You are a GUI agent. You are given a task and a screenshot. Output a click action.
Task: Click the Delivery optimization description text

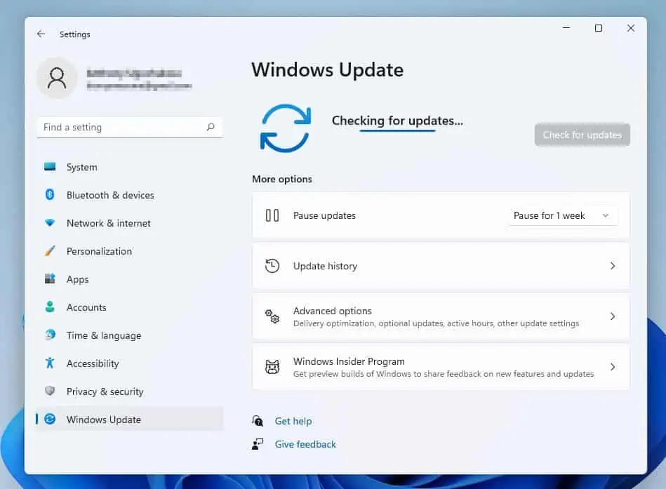tap(437, 323)
